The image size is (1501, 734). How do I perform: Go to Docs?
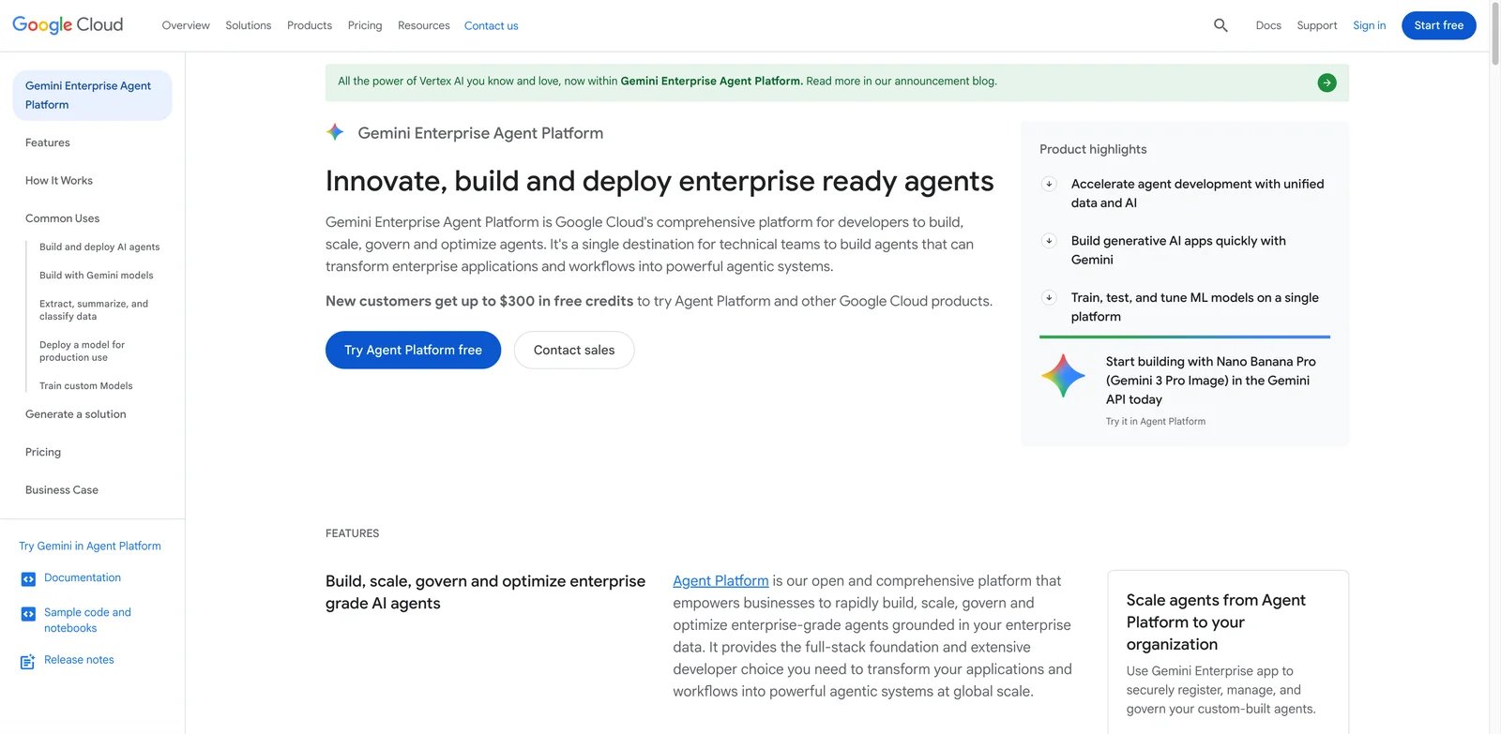coord(1268,25)
